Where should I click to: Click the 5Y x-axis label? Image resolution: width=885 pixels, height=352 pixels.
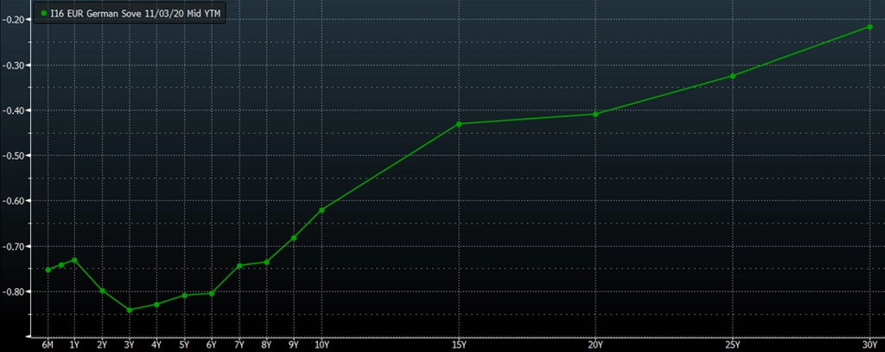click(185, 344)
